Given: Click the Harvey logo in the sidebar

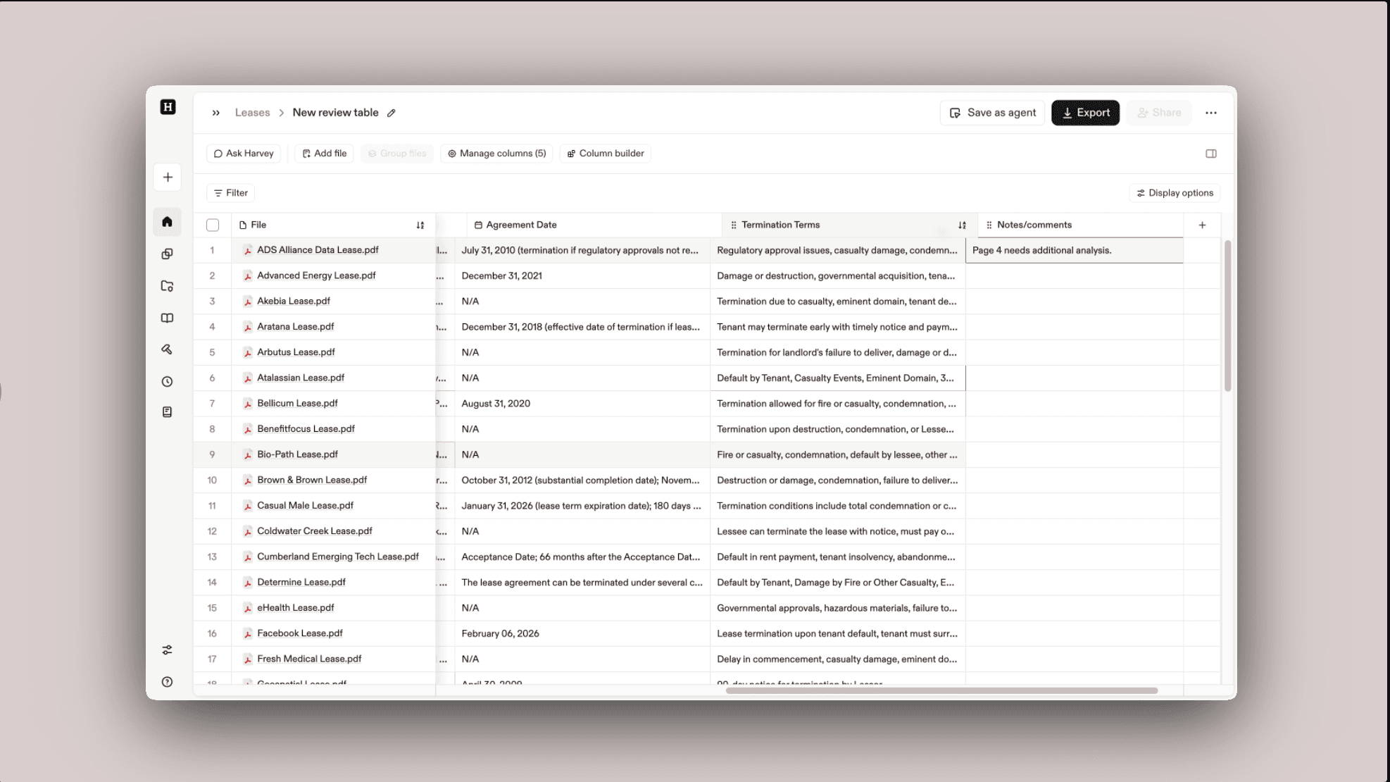Looking at the screenshot, I should (168, 107).
